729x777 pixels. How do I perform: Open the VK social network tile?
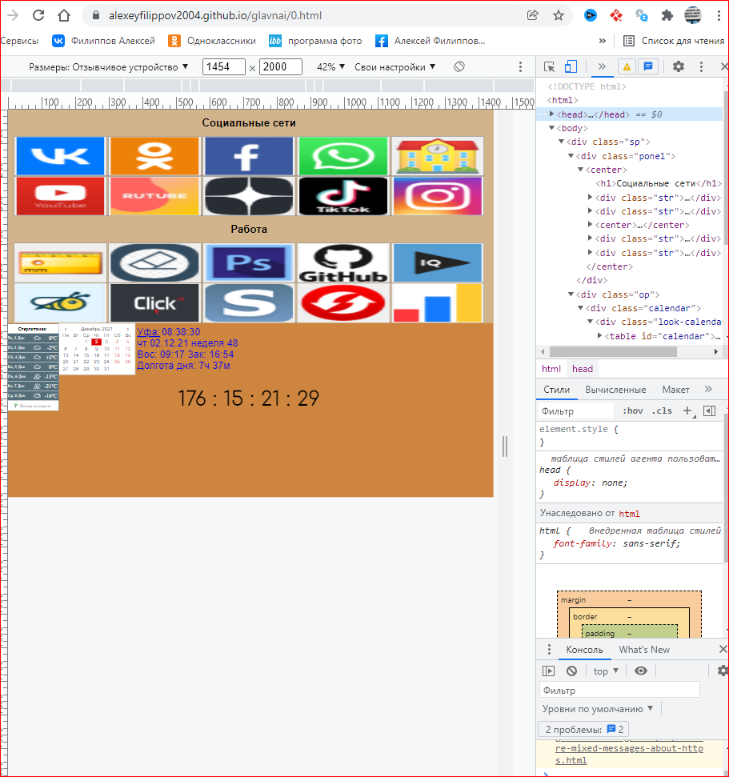click(x=60, y=156)
